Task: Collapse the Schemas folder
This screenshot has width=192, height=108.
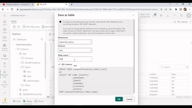Action: pos(16,49)
